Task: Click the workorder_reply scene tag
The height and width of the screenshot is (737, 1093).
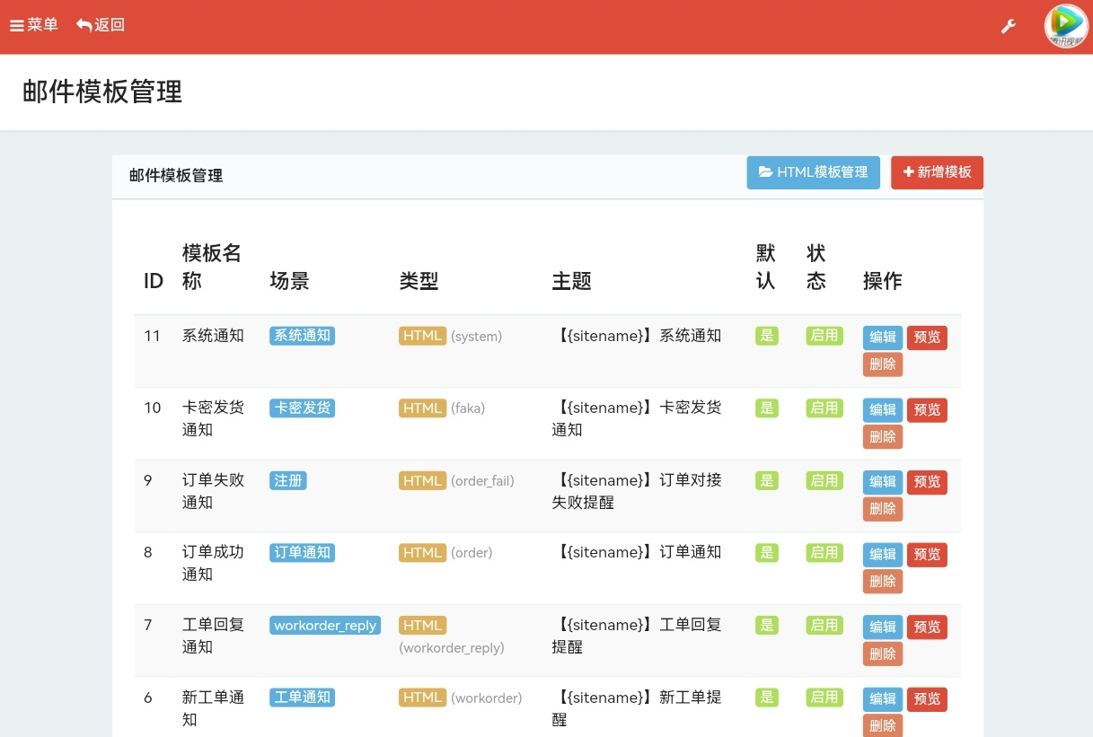Action: pos(325,625)
